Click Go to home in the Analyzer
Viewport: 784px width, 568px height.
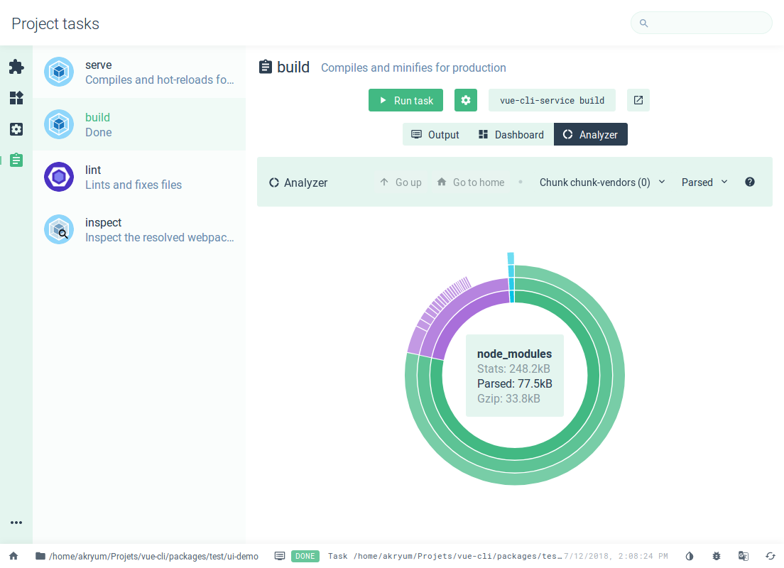tap(470, 182)
